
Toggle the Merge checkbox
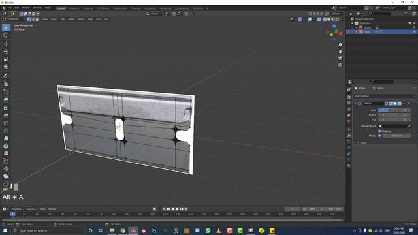tap(379, 136)
